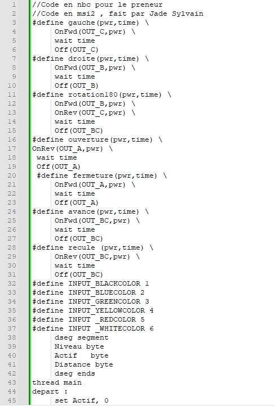Click 'Distance byte' variable line

[x=84, y=364]
